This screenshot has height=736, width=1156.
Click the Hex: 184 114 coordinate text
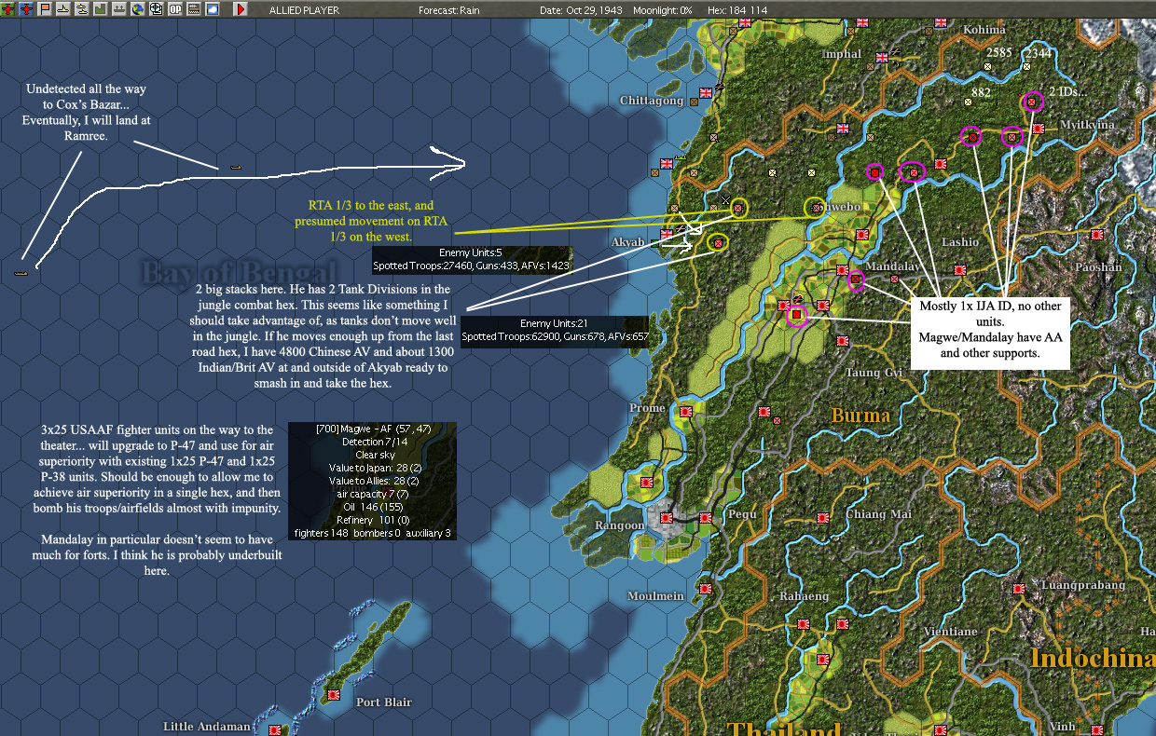pos(737,9)
